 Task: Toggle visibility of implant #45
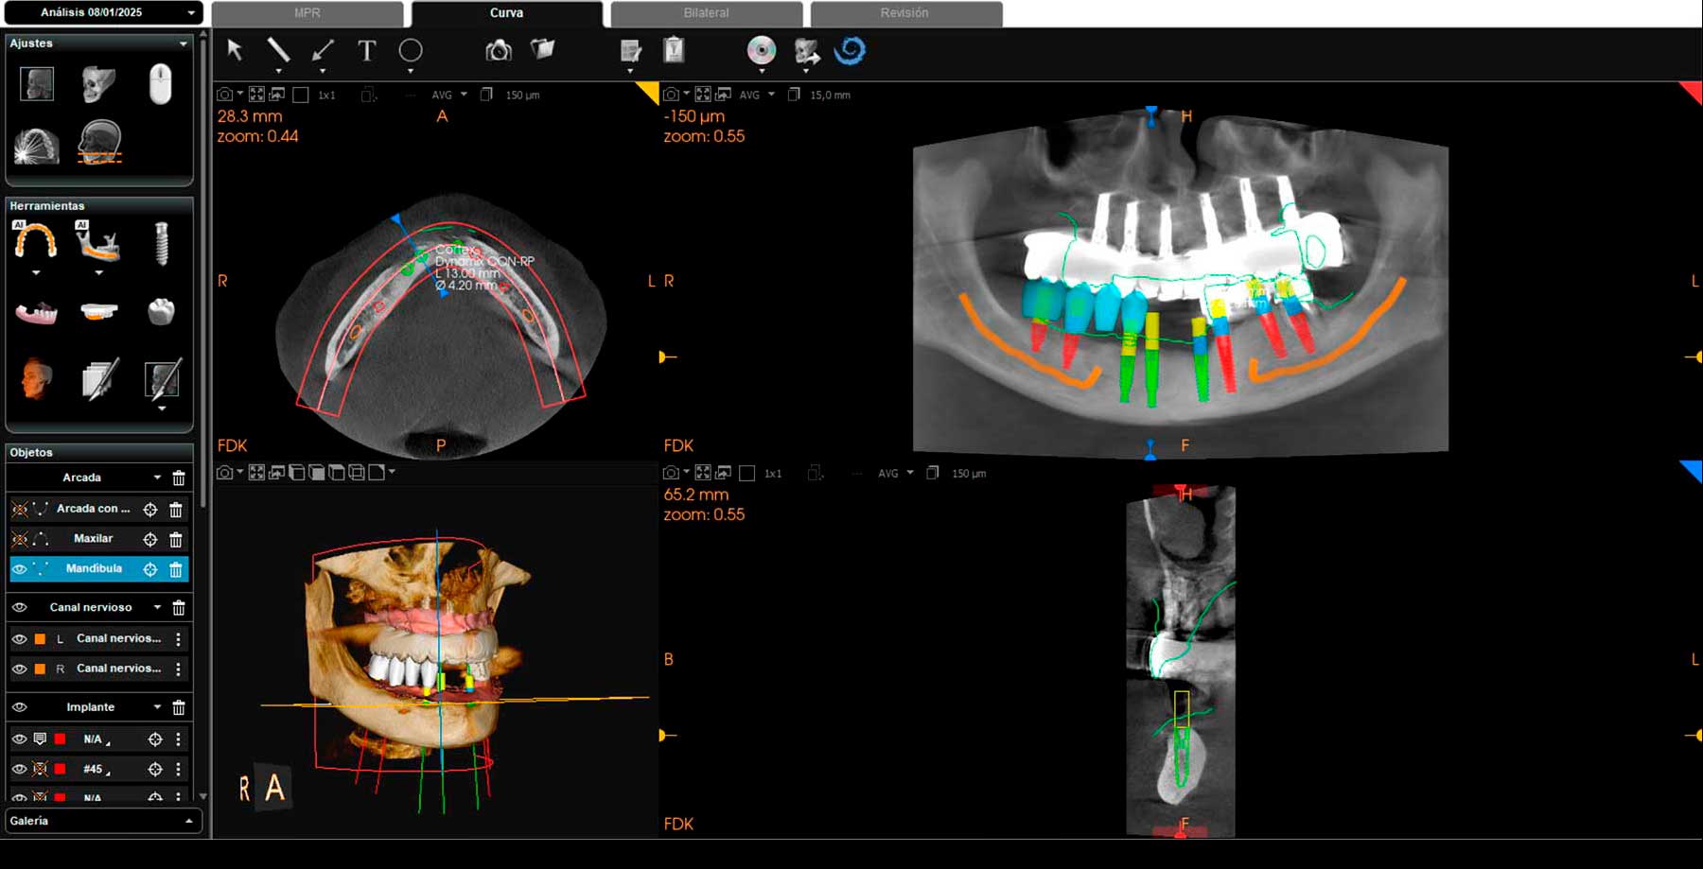tap(20, 769)
